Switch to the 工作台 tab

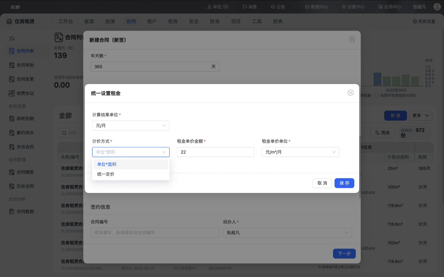pos(66,21)
